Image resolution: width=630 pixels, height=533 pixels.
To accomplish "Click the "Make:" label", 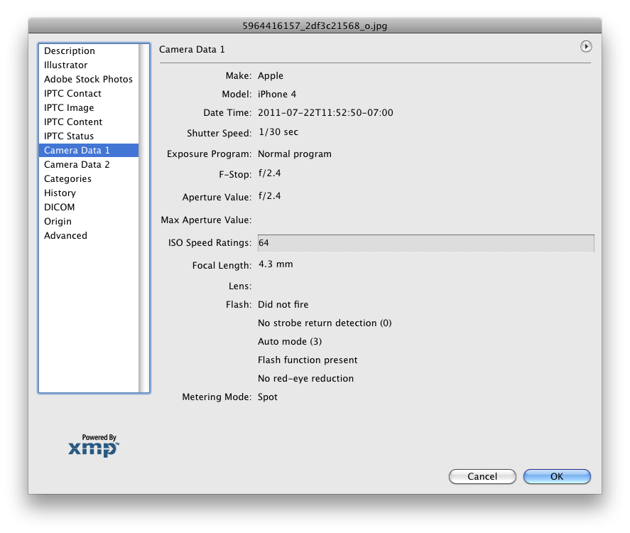I will tap(239, 75).
